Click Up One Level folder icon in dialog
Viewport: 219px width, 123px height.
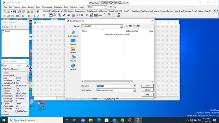(x=130, y=26)
